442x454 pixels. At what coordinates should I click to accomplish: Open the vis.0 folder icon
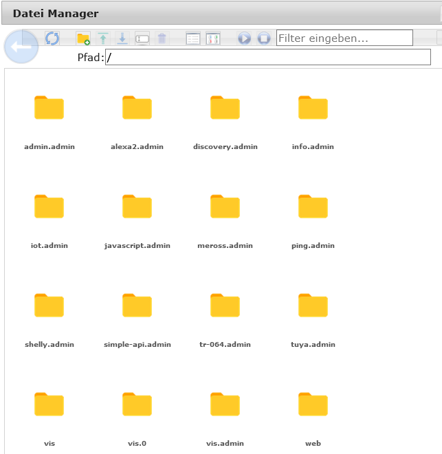click(137, 404)
